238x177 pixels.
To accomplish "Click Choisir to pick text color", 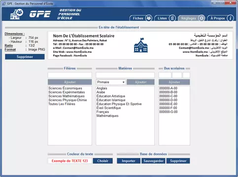I will tap(103, 161).
